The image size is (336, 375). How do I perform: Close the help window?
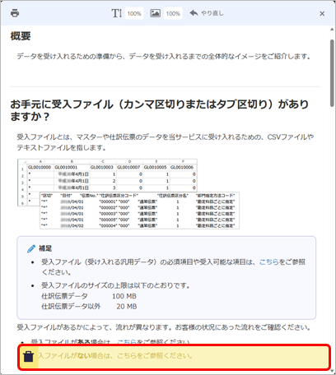click(322, 13)
